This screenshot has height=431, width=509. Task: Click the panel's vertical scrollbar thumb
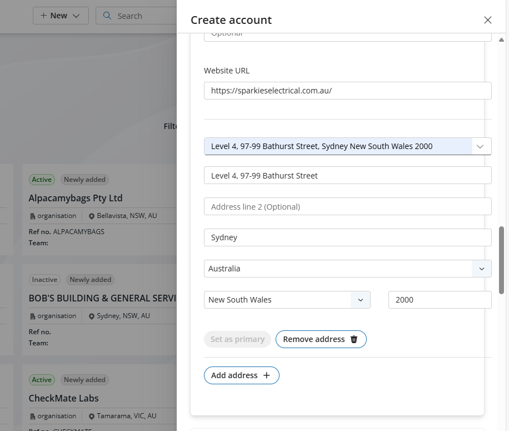(502, 260)
